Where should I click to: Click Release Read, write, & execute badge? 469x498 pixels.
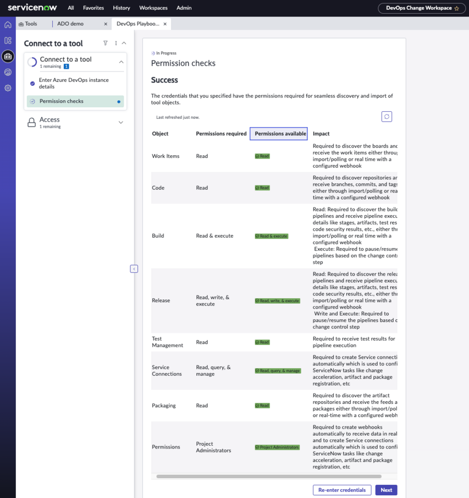277,301
